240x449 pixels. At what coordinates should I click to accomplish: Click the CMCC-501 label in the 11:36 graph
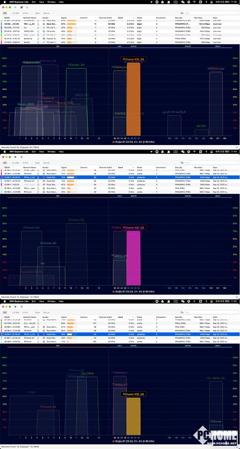pos(82,95)
